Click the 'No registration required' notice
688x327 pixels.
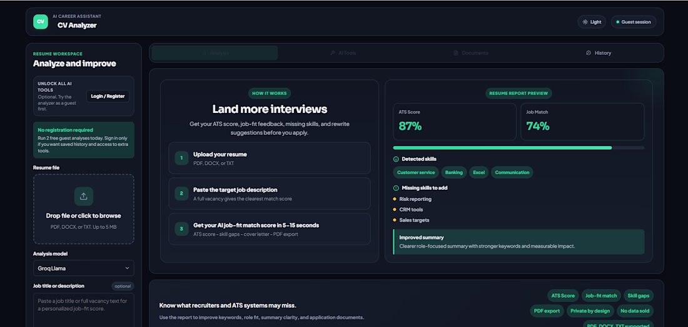83,140
